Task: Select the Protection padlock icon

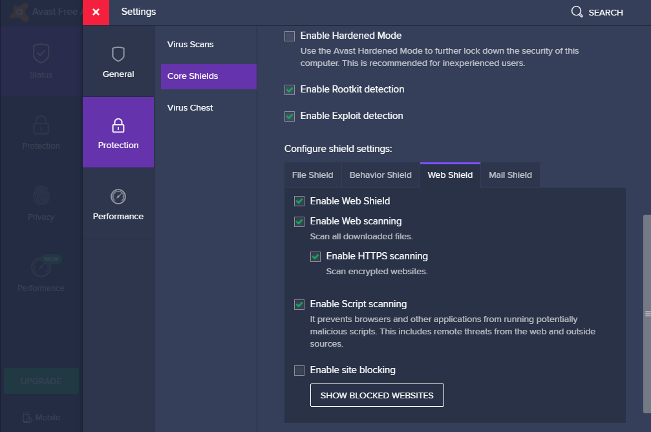Action: coord(118,125)
